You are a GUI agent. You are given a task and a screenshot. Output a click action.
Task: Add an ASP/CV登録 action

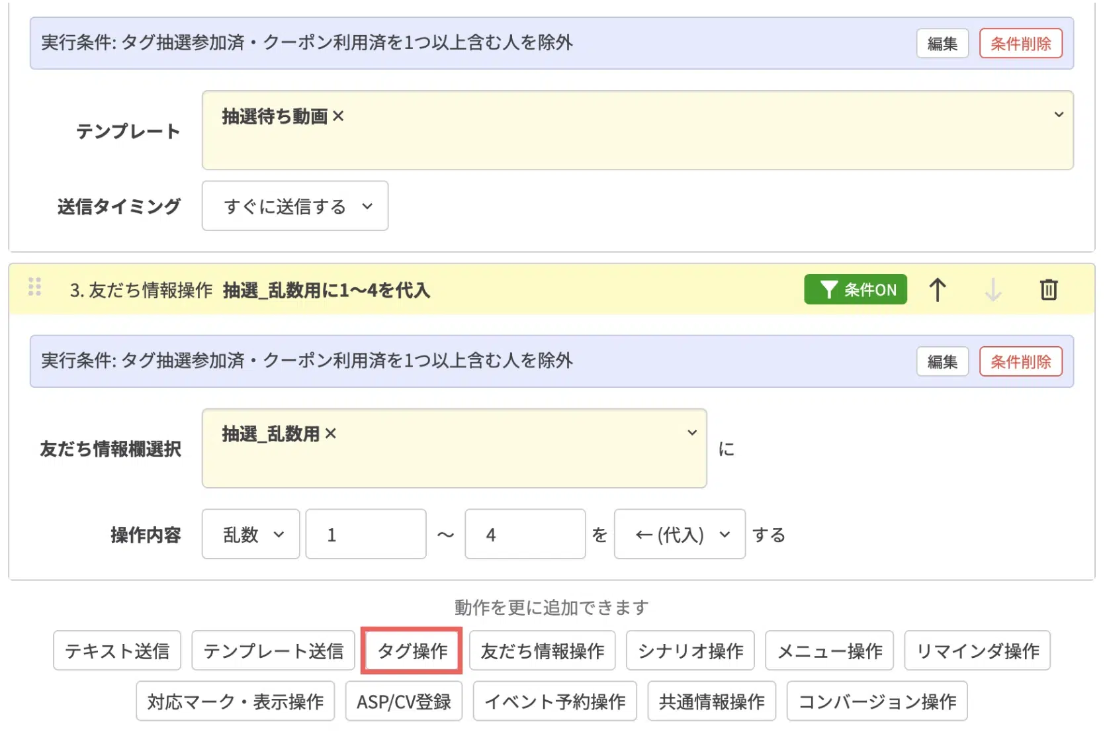404,701
